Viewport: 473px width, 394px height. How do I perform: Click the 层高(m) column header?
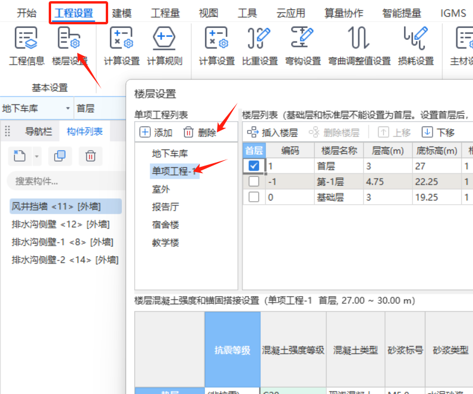pyautogui.click(x=387, y=150)
